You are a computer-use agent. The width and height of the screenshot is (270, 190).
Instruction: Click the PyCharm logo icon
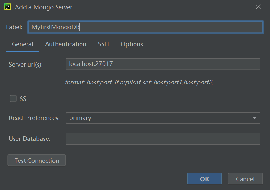[x=7, y=7]
